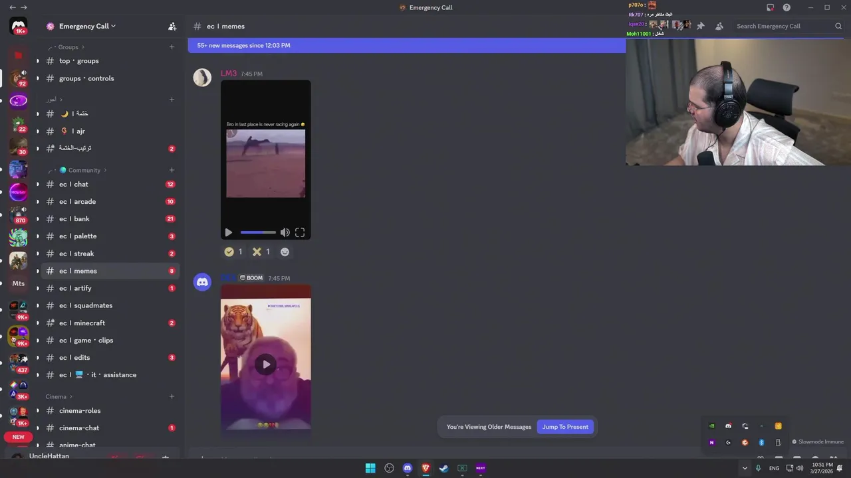
Task: Enter fullscreen on the last place racing video
Action: click(300, 232)
